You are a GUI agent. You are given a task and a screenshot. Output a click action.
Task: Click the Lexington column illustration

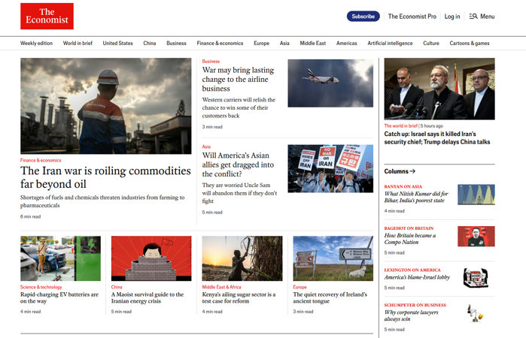point(476,278)
